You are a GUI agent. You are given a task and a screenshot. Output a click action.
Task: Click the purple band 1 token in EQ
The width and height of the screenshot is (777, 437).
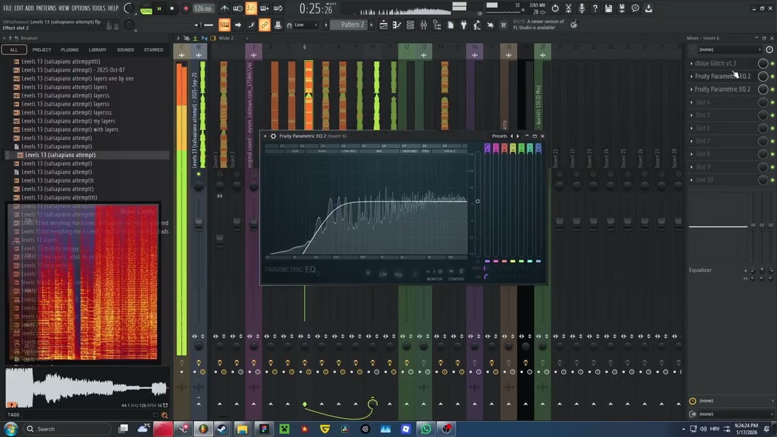[487, 148]
